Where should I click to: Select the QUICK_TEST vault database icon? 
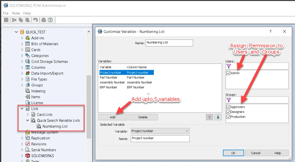click(x=22, y=32)
